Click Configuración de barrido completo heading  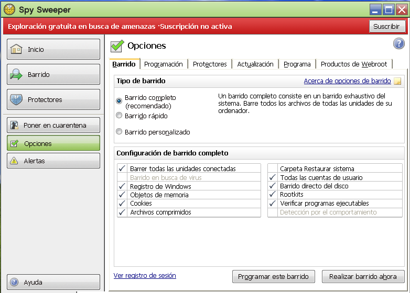[172, 153]
